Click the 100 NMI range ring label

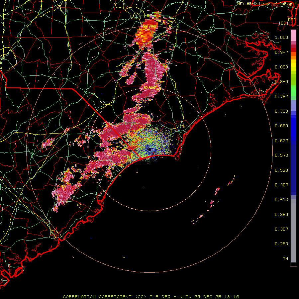(x=149, y=26)
